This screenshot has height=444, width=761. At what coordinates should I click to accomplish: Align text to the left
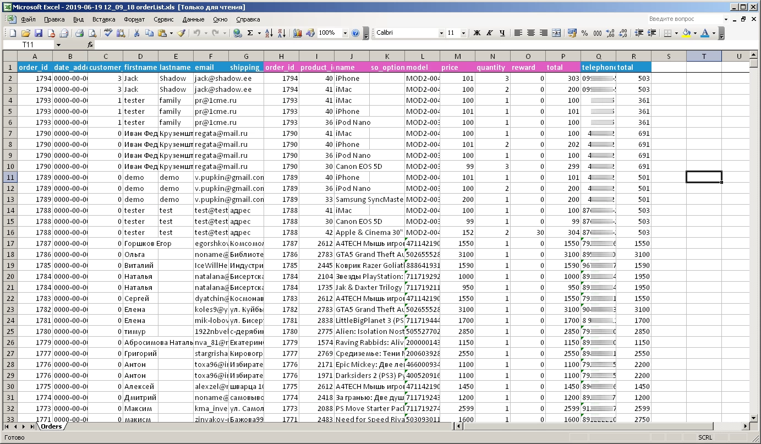tap(518, 33)
